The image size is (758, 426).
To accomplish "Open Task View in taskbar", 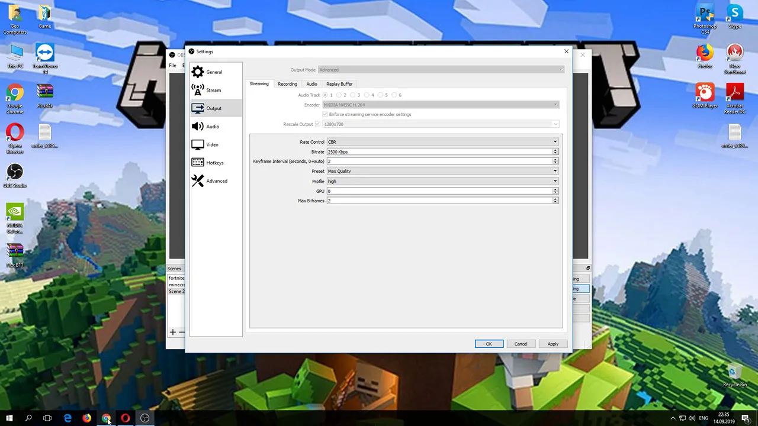I will (x=47, y=418).
